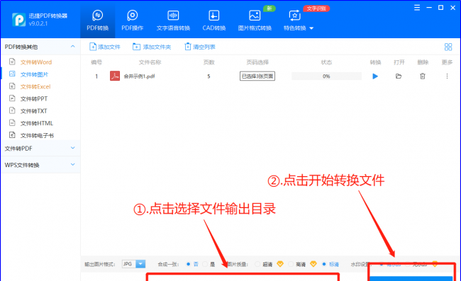Click the 清空列表 trash icon
The height and width of the screenshot is (281, 461).
tap(187, 47)
